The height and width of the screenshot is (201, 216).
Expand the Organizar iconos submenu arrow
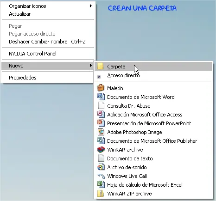[x=91, y=6]
